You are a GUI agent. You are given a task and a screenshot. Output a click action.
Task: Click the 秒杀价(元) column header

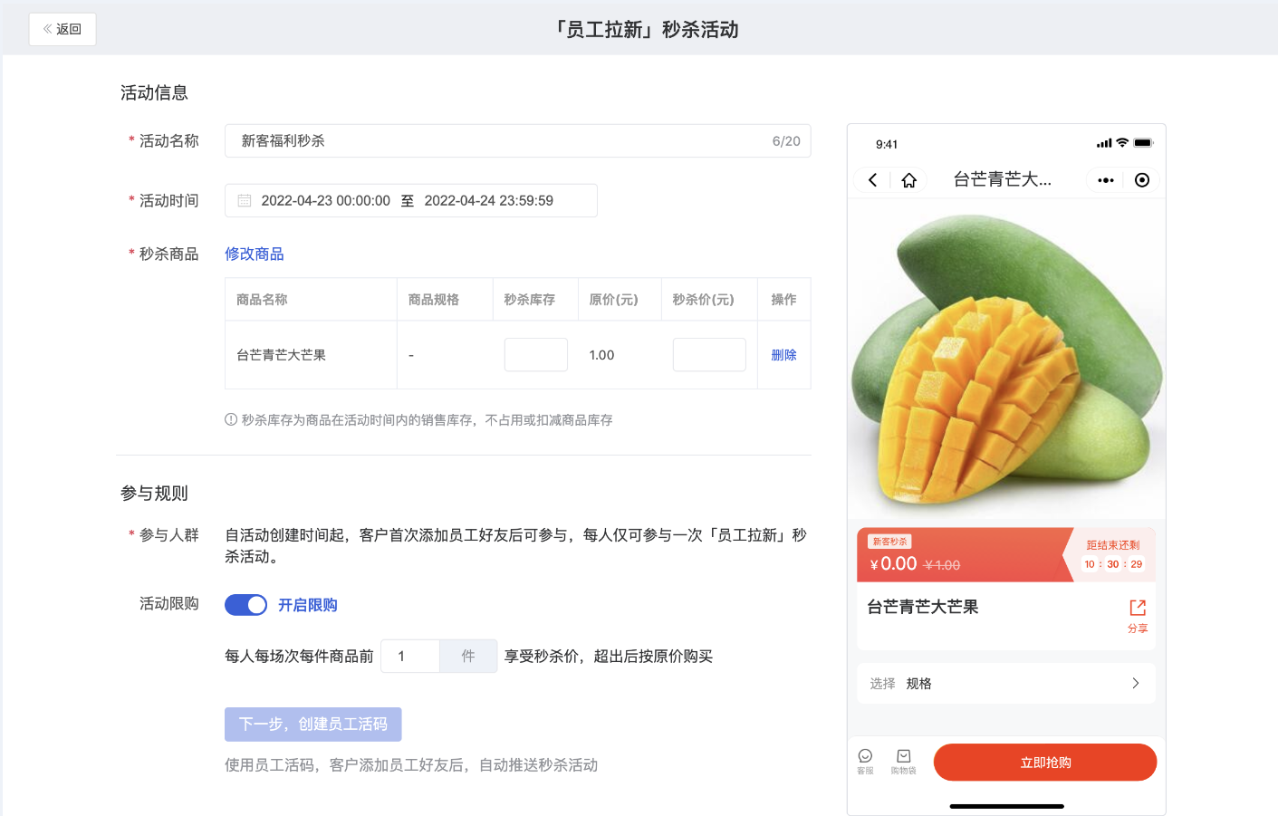[x=704, y=300]
